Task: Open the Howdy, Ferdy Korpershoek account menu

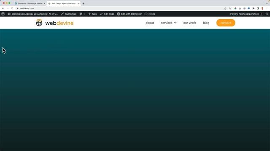Action: [246, 14]
